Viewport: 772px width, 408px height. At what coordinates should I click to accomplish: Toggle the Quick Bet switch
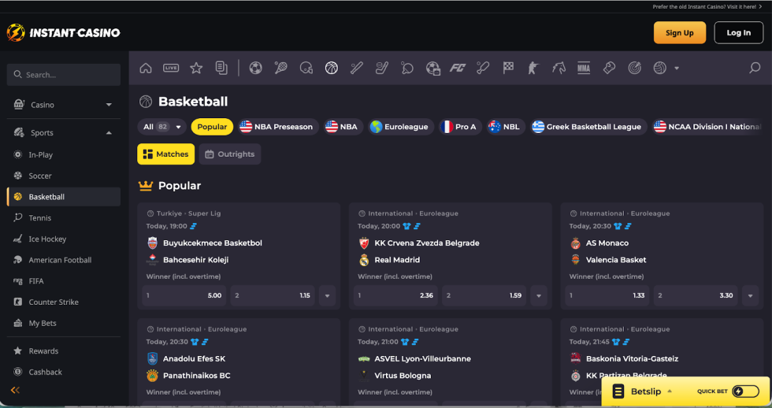coord(745,391)
